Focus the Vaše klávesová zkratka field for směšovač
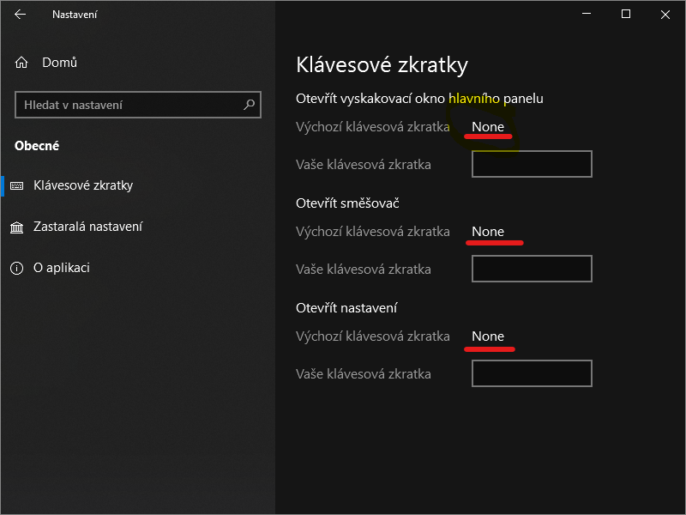The height and width of the screenshot is (515, 686). [x=532, y=269]
